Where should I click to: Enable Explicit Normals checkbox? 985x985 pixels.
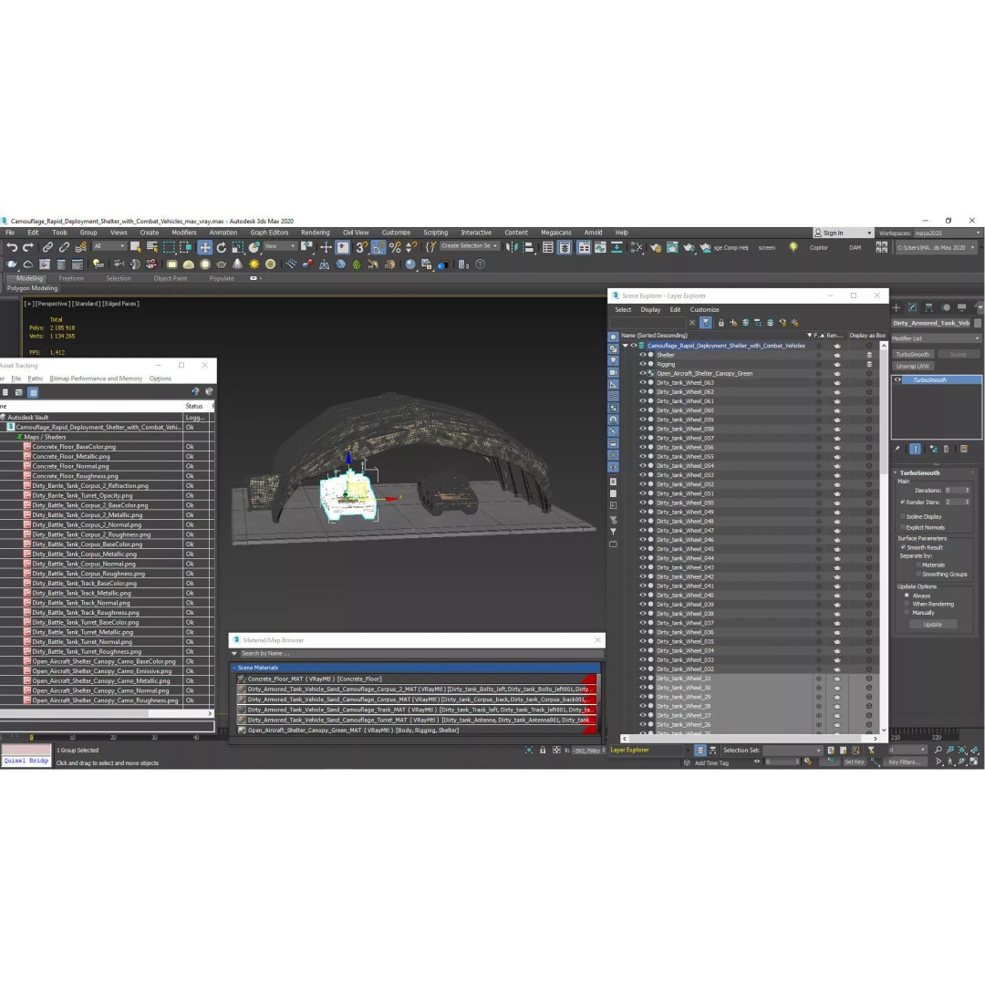click(x=903, y=527)
